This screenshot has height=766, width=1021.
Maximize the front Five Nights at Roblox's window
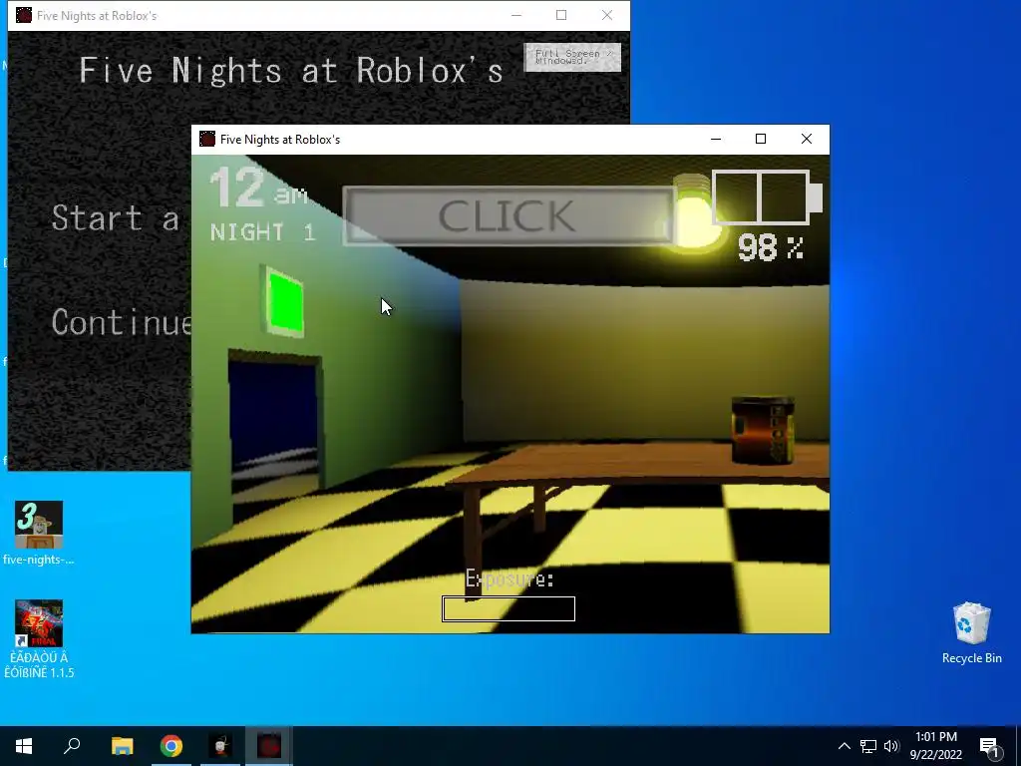point(761,139)
